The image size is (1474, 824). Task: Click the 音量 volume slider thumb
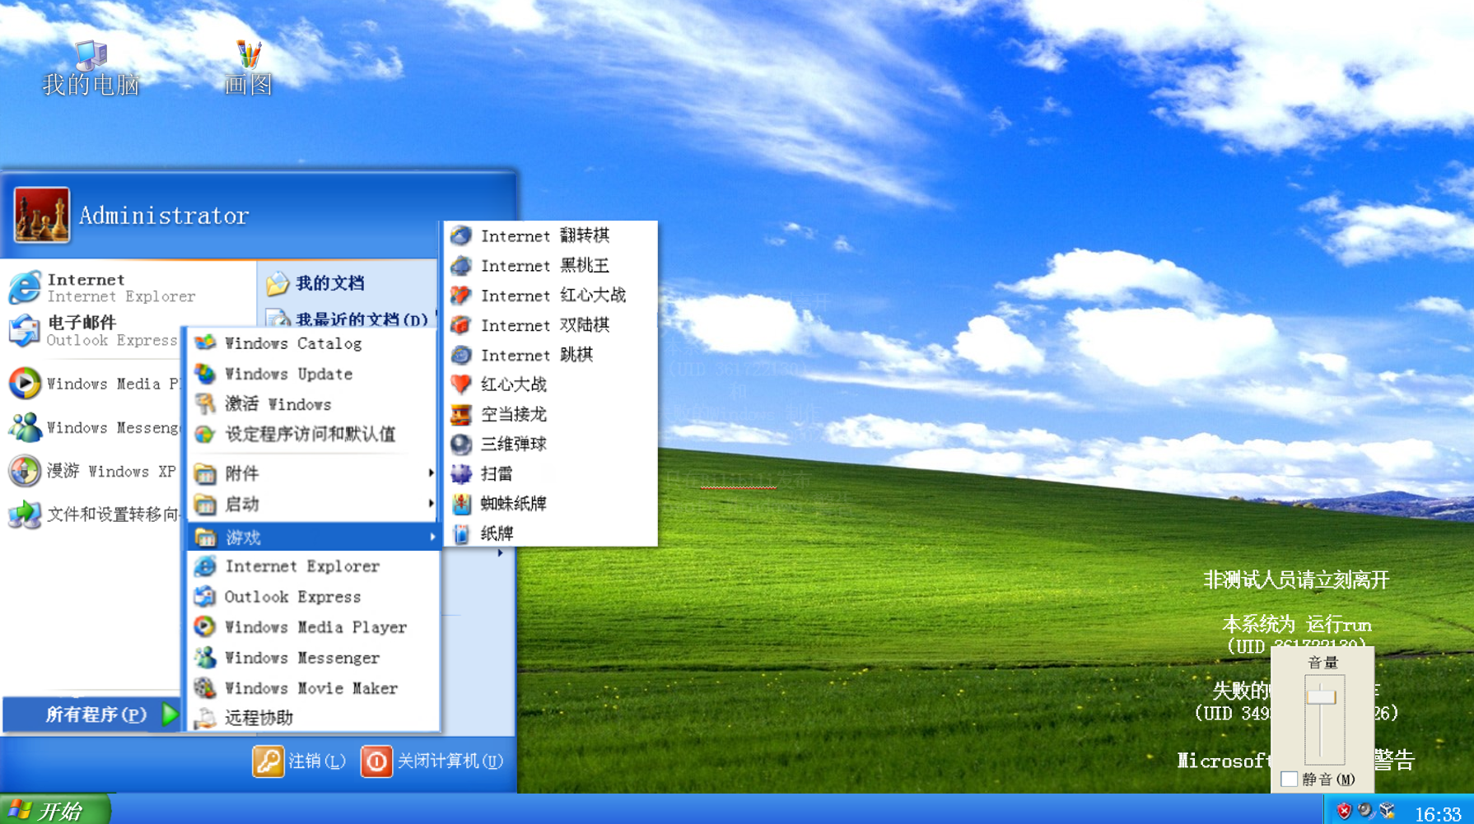(x=1322, y=696)
